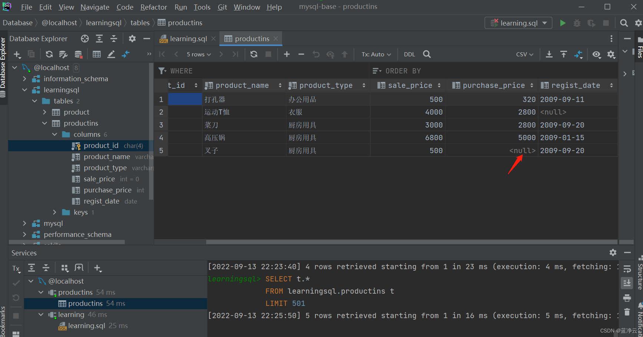Click the DDL button in the grid toolbar
Viewport: 643px width, 337px height.
[410, 54]
